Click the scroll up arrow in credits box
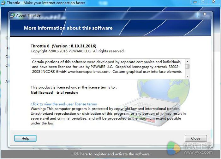Viewport: 221px width, 159px height. pyautogui.click(x=187, y=62)
